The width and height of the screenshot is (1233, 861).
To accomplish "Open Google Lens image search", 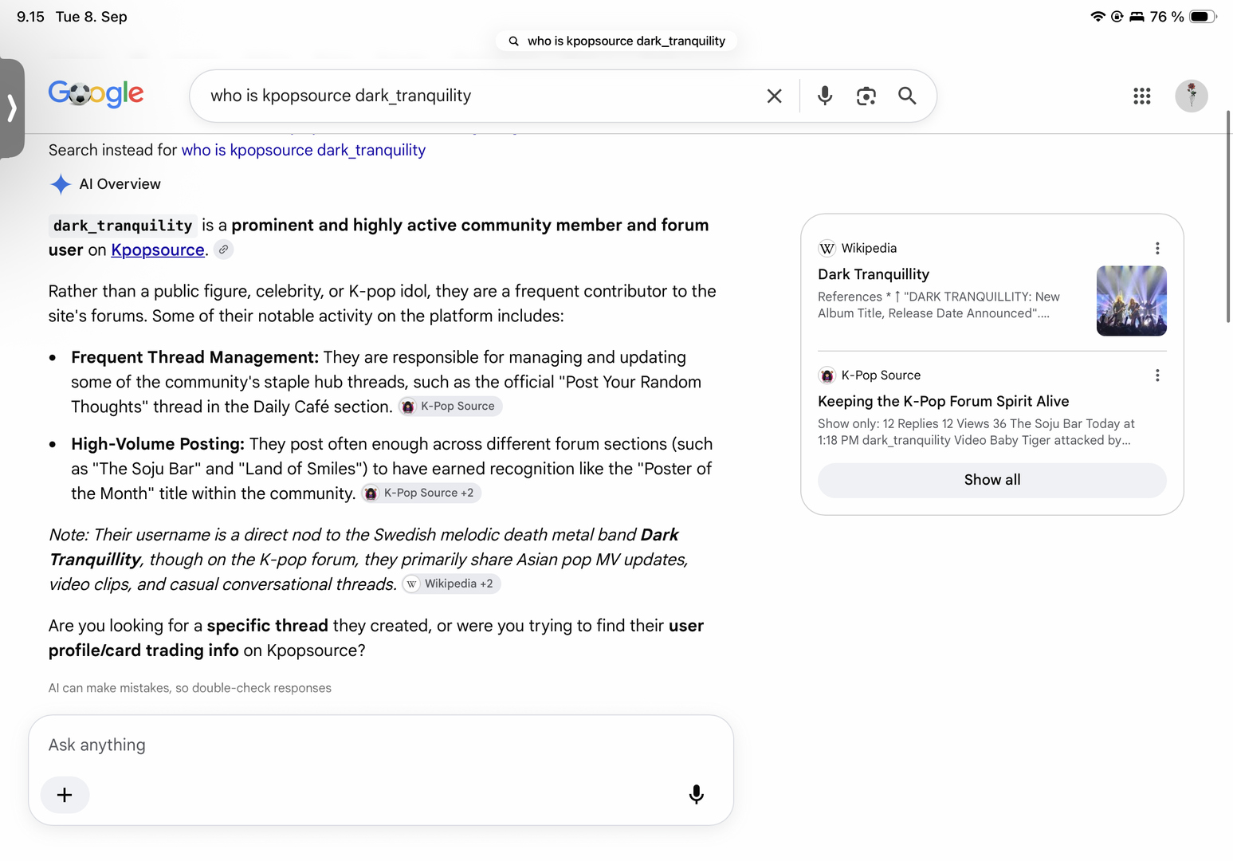I will [x=866, y=96].
